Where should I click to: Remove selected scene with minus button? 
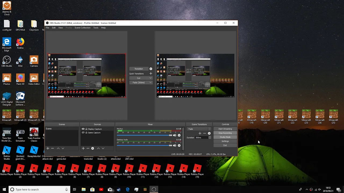tap(53, 148)
